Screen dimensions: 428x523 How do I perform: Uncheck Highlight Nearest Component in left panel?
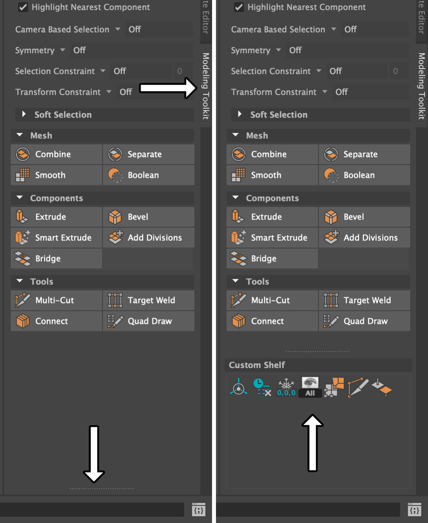point(23,7)
